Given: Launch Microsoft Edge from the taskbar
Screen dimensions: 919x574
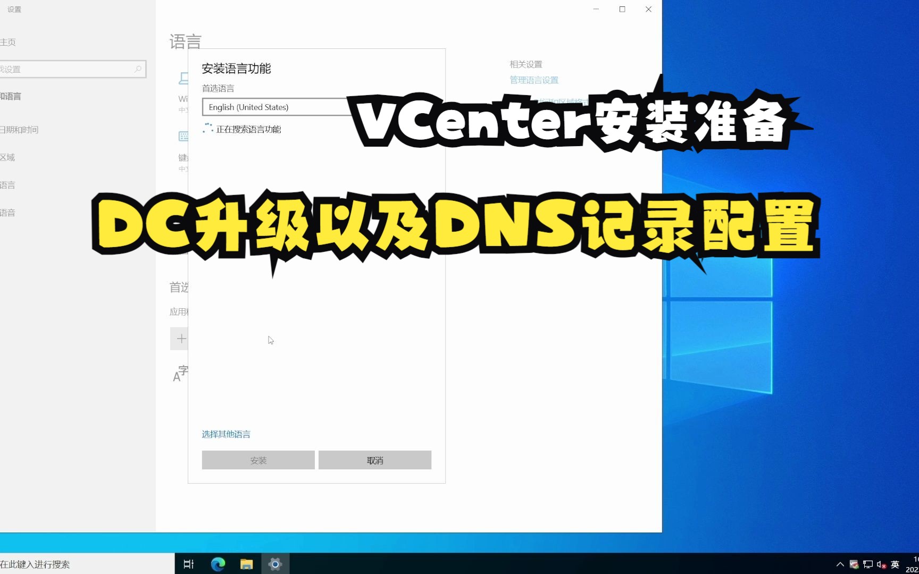Looking at the screenshot, I should [x=218, y=564].
